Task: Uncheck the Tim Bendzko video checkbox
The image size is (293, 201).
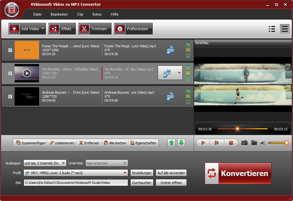Action: coord(10,73)
